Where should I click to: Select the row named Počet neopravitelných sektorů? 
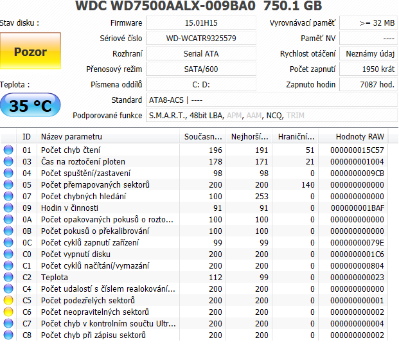click(x=195, y=312)
